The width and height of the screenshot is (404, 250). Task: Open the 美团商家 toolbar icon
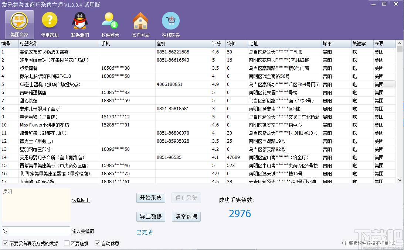pyautogui.click(x=19, y=25)
